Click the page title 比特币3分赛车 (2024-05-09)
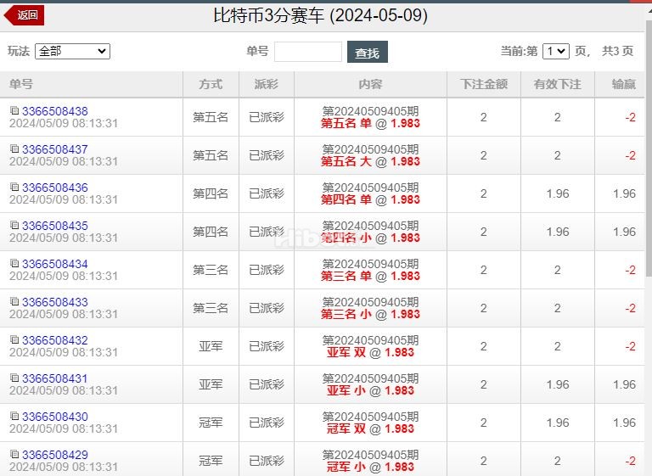 pos(321,16)
